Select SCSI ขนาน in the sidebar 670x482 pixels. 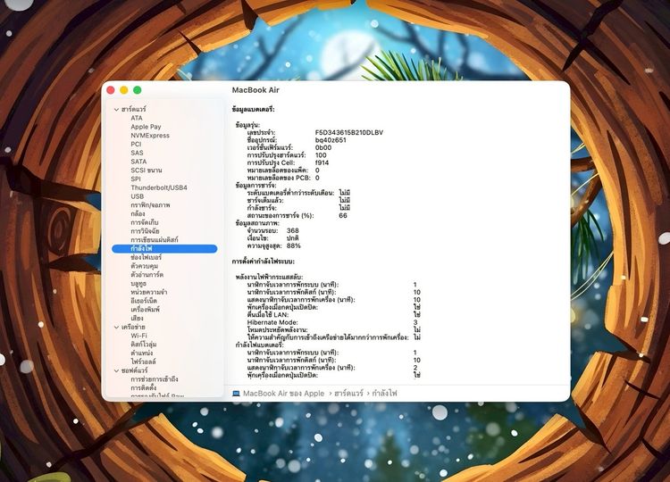147,170
